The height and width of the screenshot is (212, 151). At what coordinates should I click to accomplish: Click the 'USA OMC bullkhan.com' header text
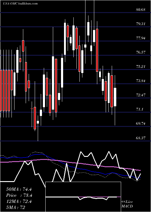(20, 4)
